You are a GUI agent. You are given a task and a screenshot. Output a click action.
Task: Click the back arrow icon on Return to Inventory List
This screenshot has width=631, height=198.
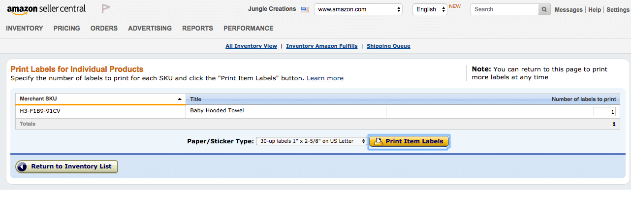(x=23, y=167)
